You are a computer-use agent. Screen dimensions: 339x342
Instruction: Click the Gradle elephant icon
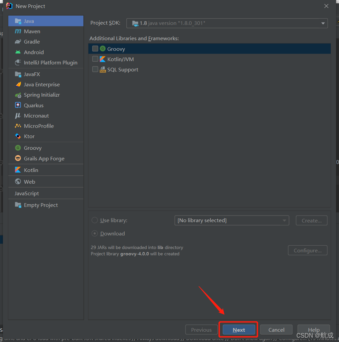(x=18, y=42)
